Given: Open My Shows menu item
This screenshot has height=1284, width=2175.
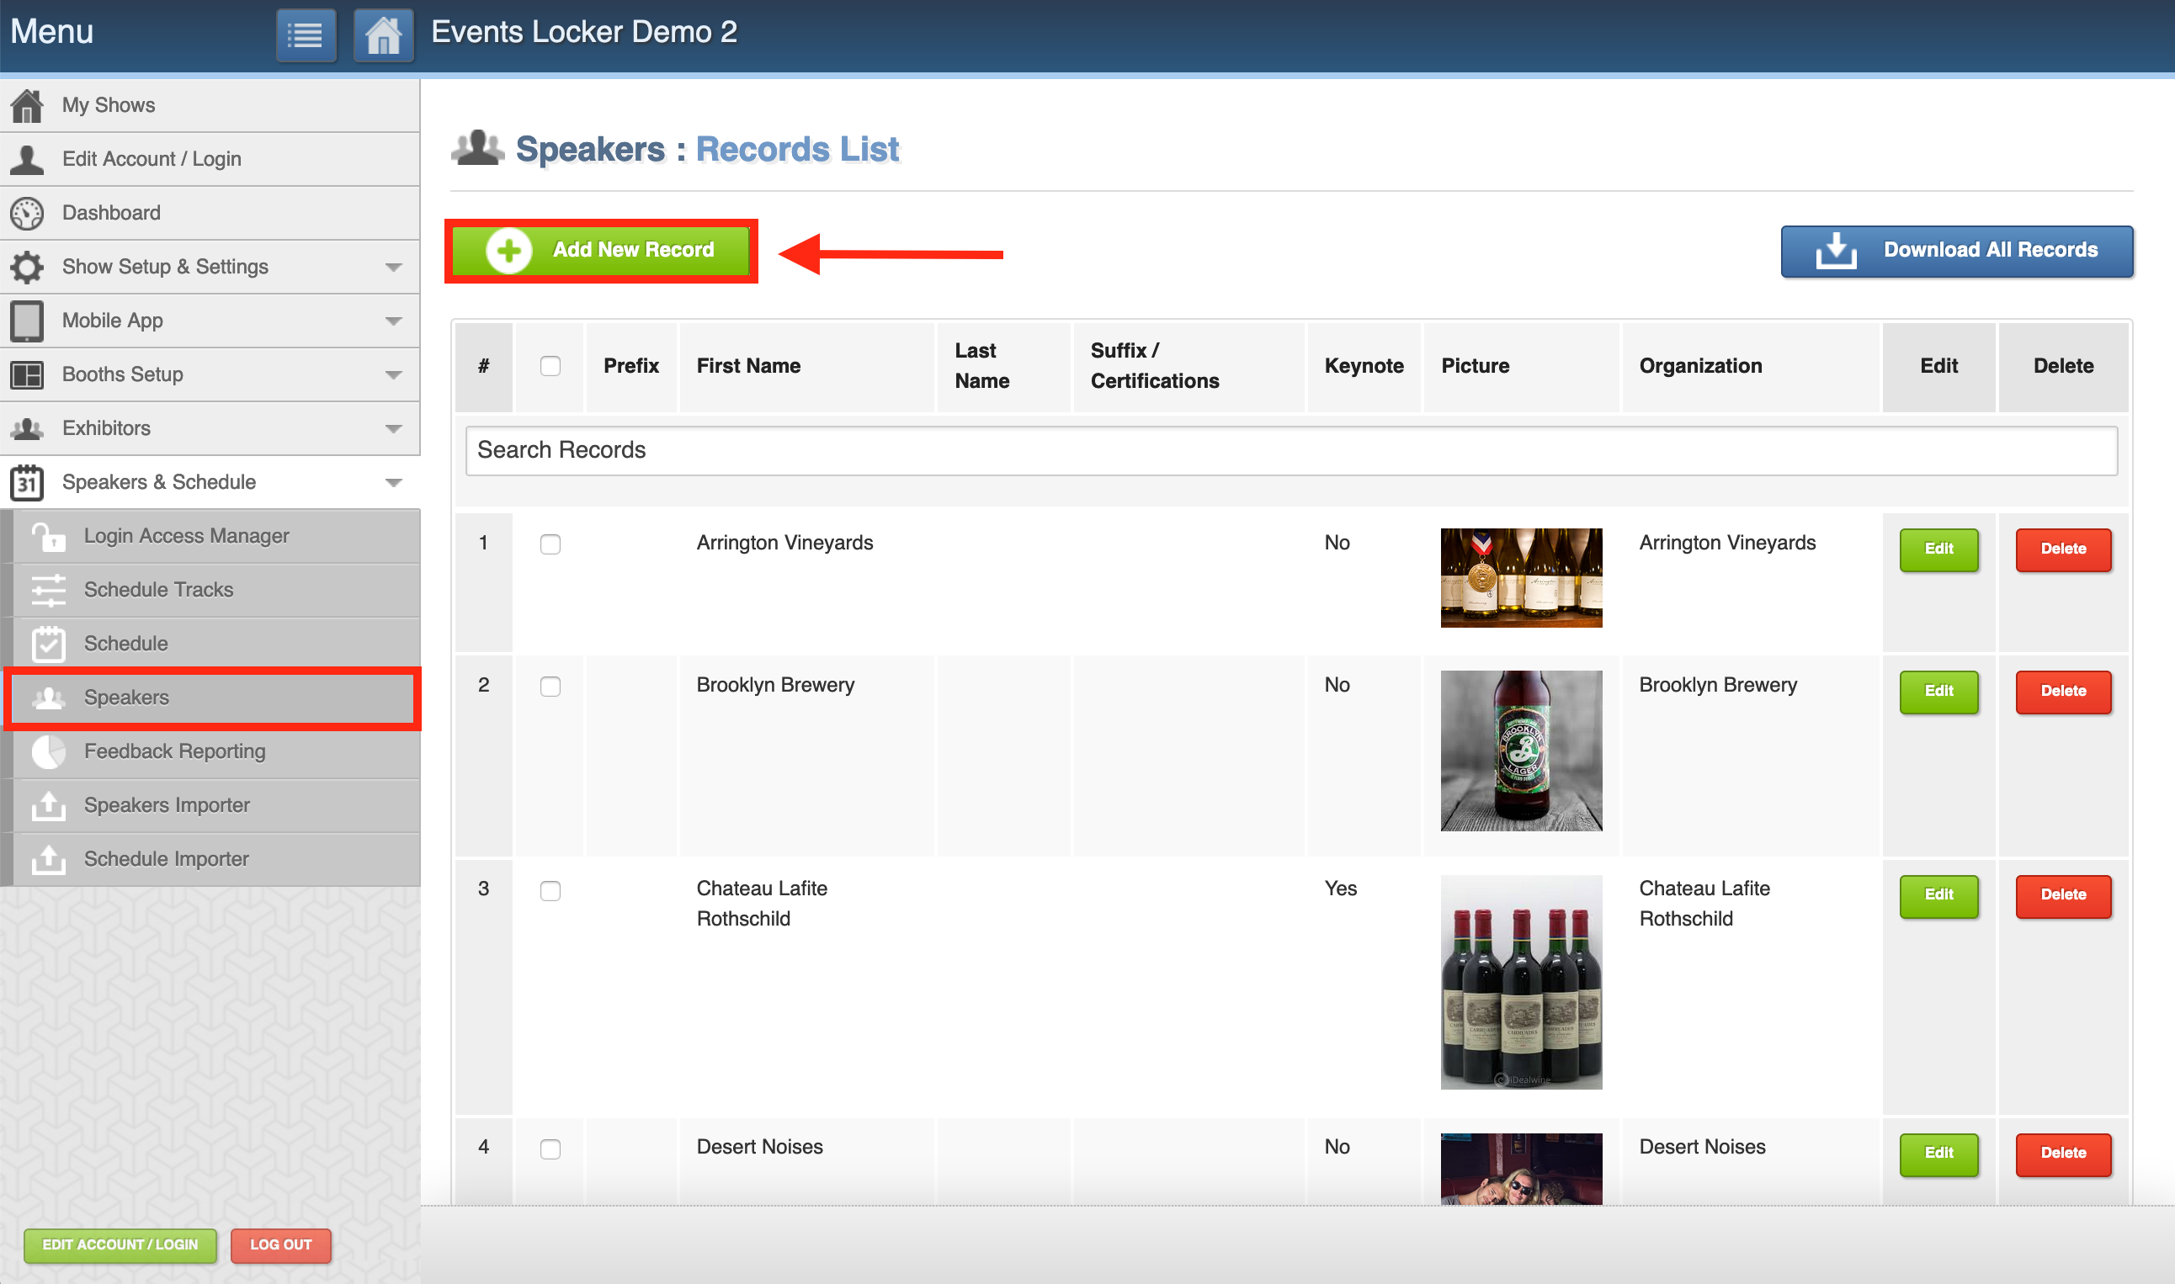Looking at the screenshot, I should tap(210, 105).
